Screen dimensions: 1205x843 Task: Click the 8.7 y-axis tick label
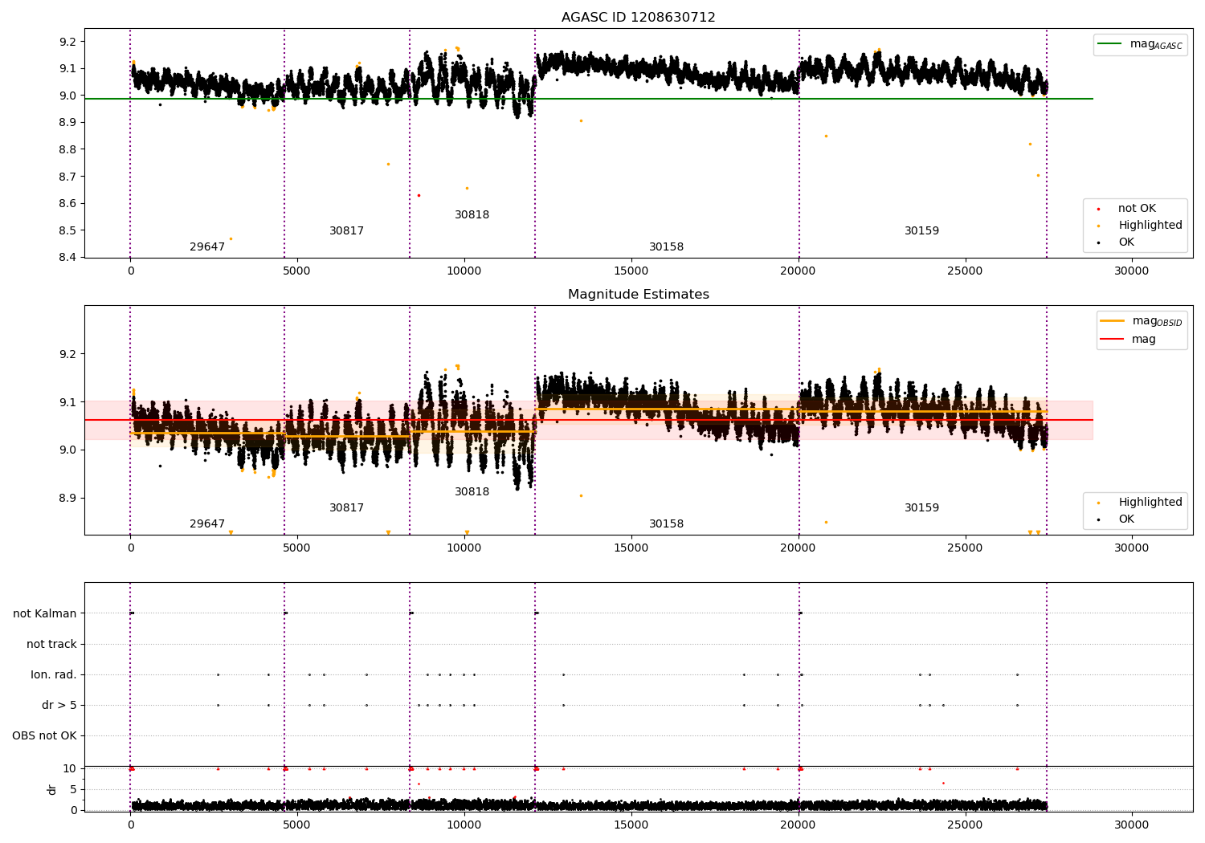tap(67, 176)
